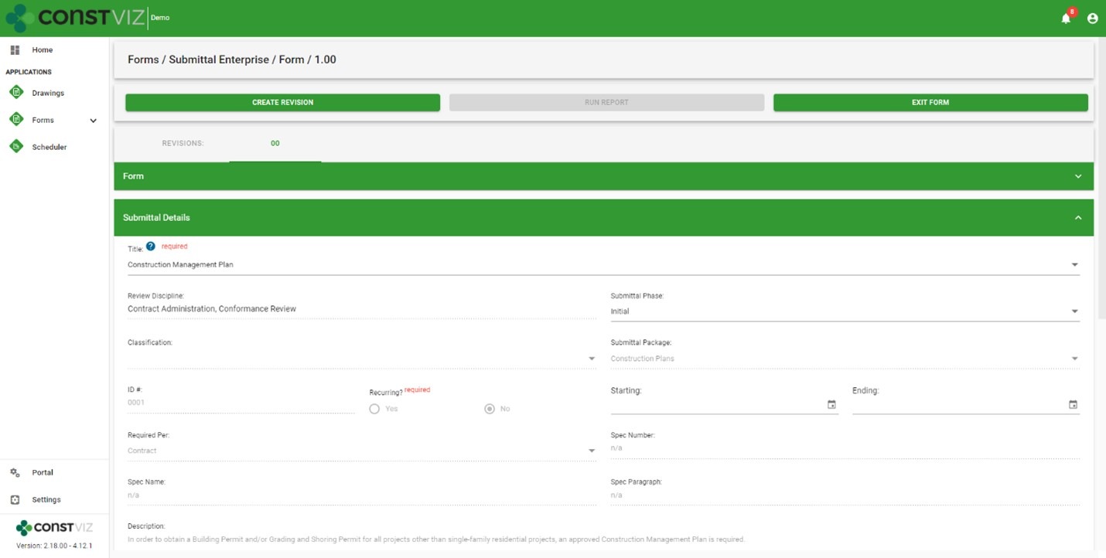Screen dimensions: 1106x558
Task: Open the Portal gear icon
Action: [15, 472]
